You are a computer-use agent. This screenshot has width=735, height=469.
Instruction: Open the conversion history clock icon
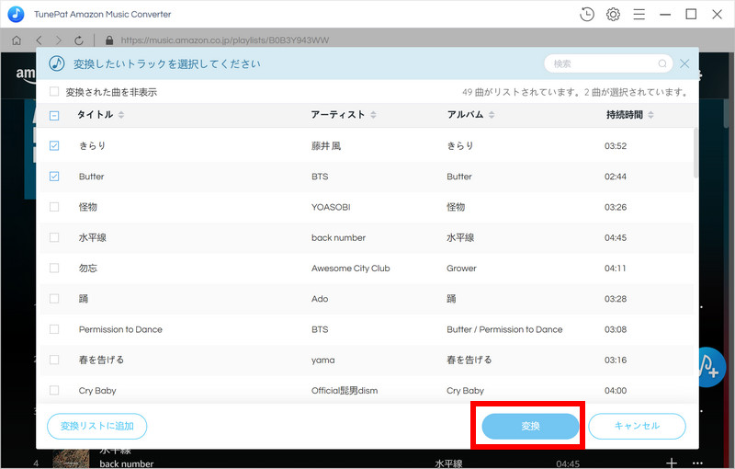(587, 14)
